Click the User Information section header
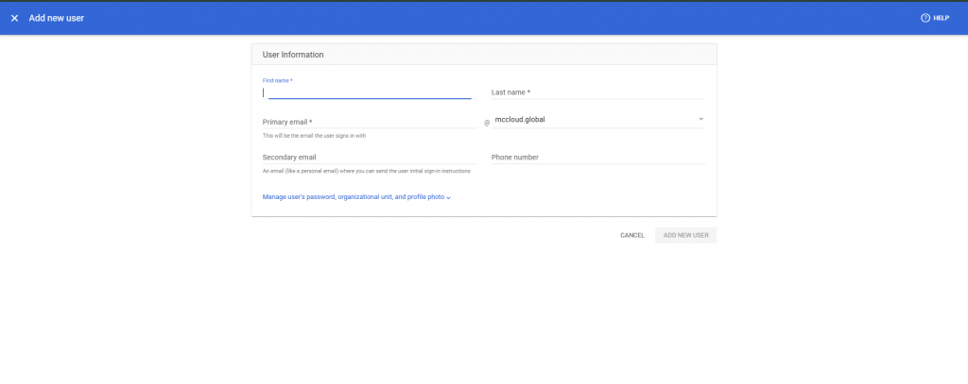Screen dimensions: 968x384 [x=293, y=55]
